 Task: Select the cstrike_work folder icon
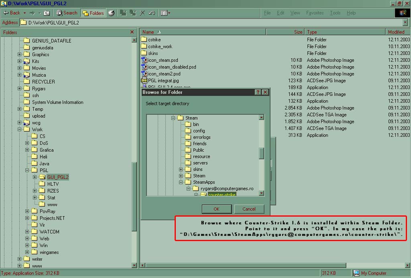click(144, 47)
